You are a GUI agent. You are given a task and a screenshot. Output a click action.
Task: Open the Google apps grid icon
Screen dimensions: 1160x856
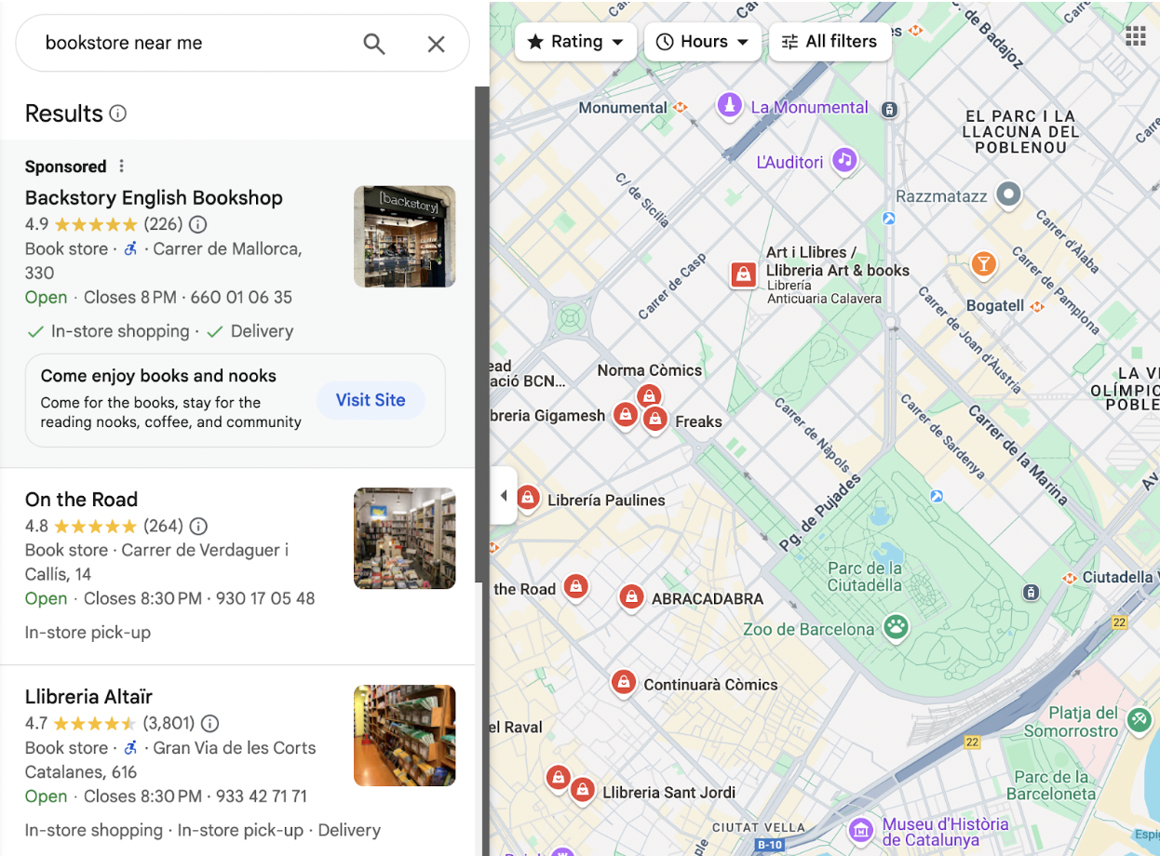[1135, 36]
